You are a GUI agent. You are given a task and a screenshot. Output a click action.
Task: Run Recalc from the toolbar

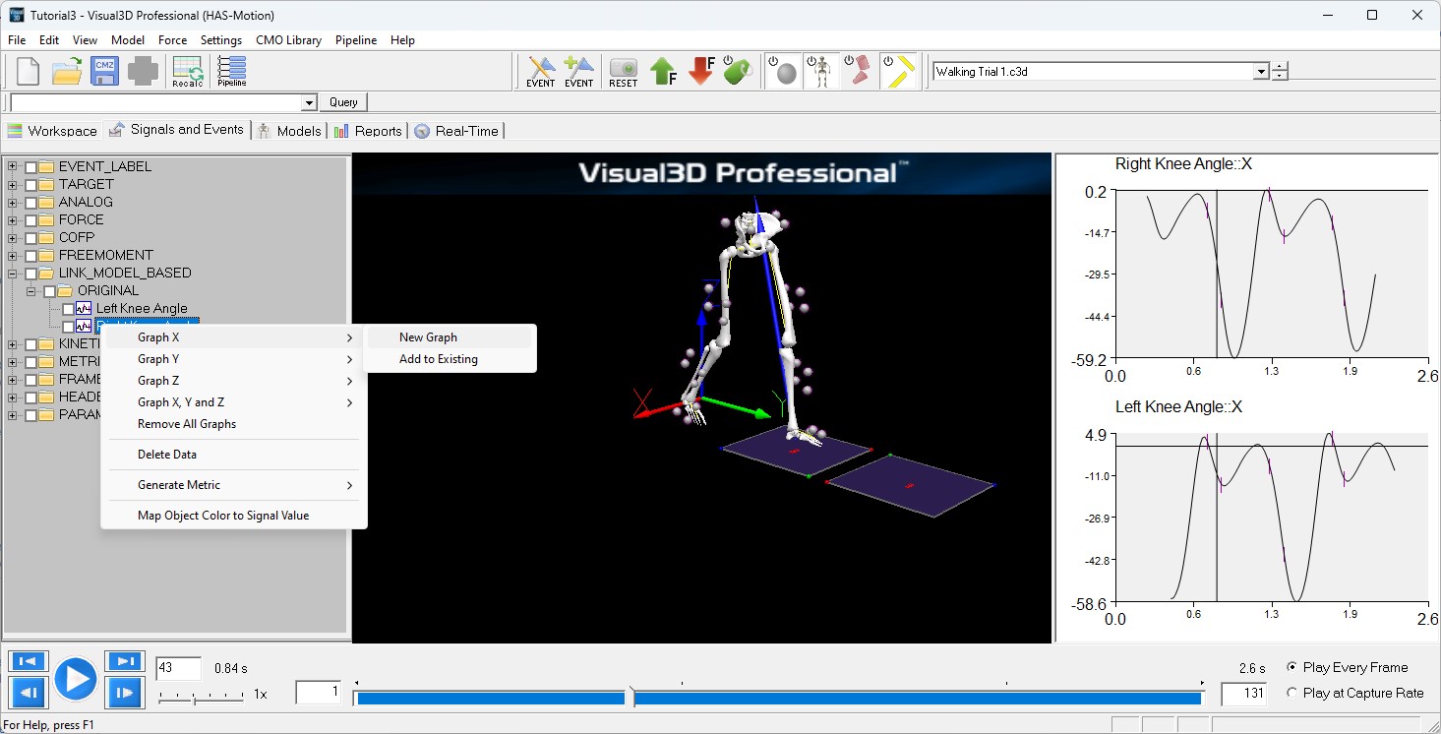click(187, 71)
